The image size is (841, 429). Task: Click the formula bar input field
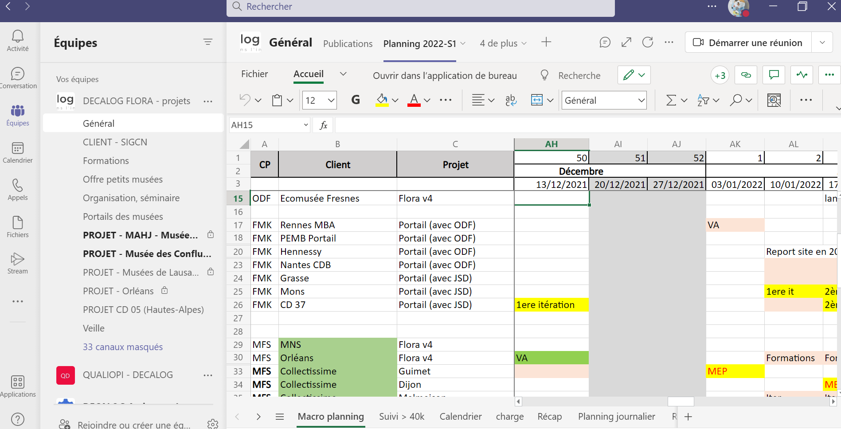[x=588, y=125]
